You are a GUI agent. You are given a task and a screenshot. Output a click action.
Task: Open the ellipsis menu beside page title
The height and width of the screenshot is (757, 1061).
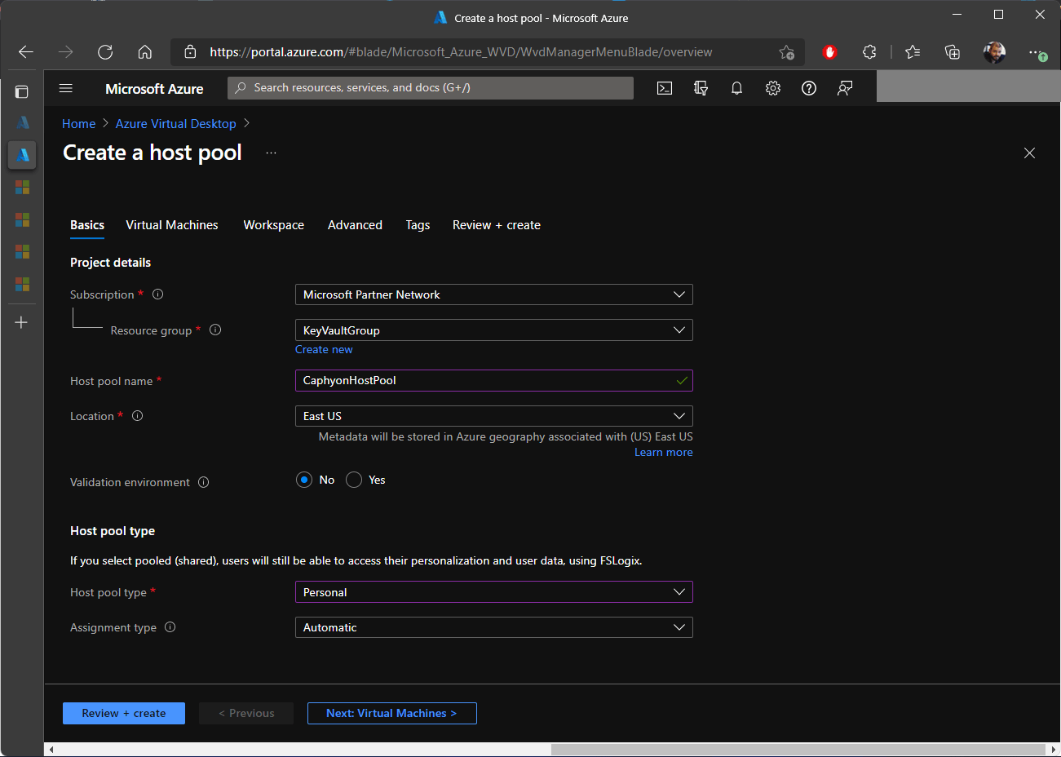271,153
